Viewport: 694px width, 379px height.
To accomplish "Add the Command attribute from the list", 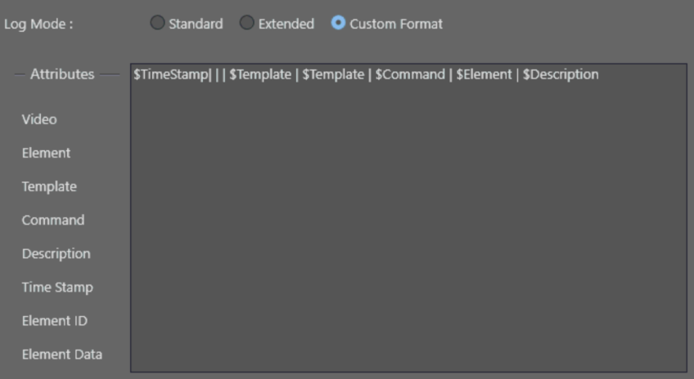I will 52,220.
